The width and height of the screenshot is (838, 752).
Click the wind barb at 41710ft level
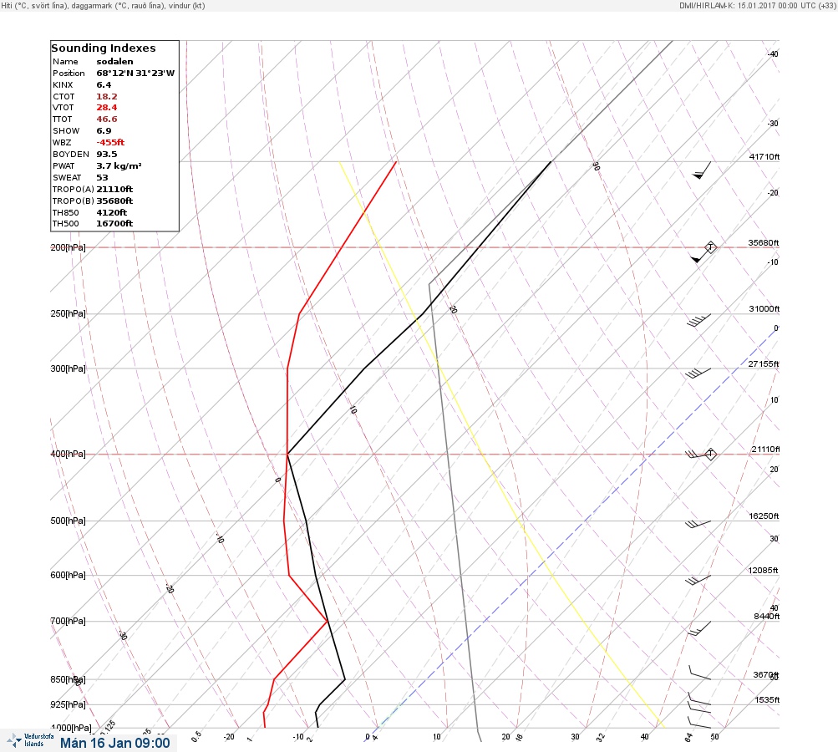(x=702, y=170)
